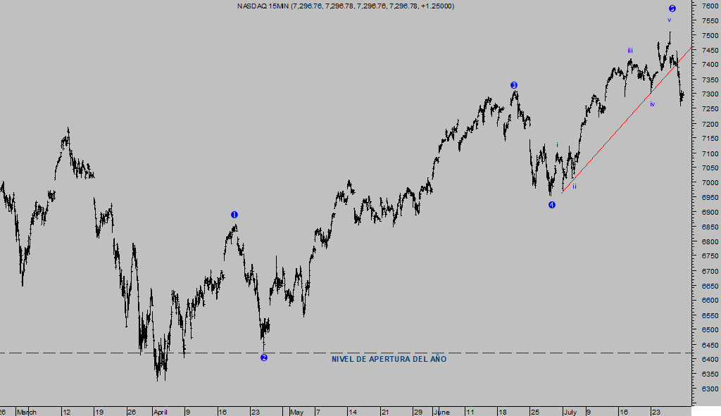The image size is (721, 416).
Task: Select the 6300 price axis label
Action: click(709, 389)
